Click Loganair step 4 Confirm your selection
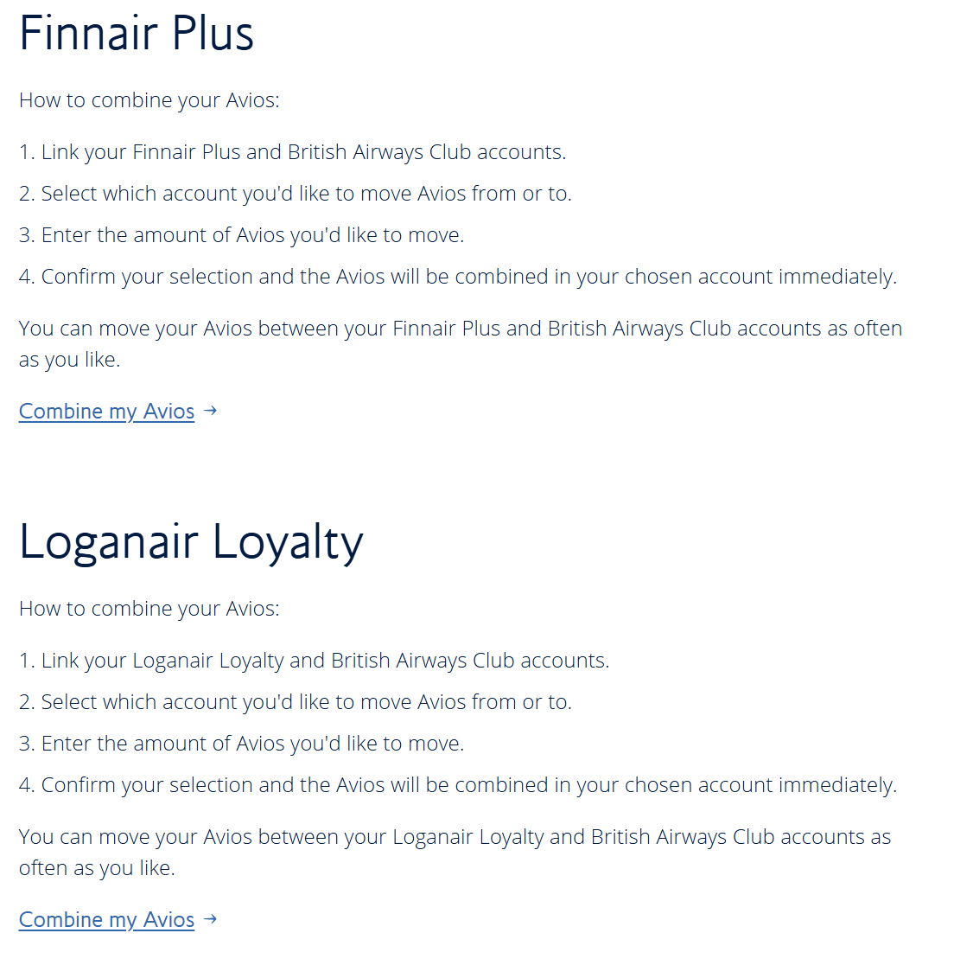Viewport: 973px width, 965px height. (458, 785)
